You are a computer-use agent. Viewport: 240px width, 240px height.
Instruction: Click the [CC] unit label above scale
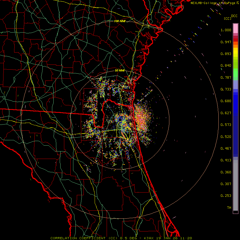227,18
